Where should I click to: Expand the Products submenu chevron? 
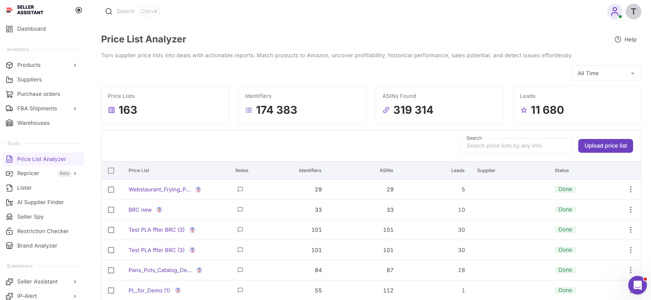click(75, 65)
